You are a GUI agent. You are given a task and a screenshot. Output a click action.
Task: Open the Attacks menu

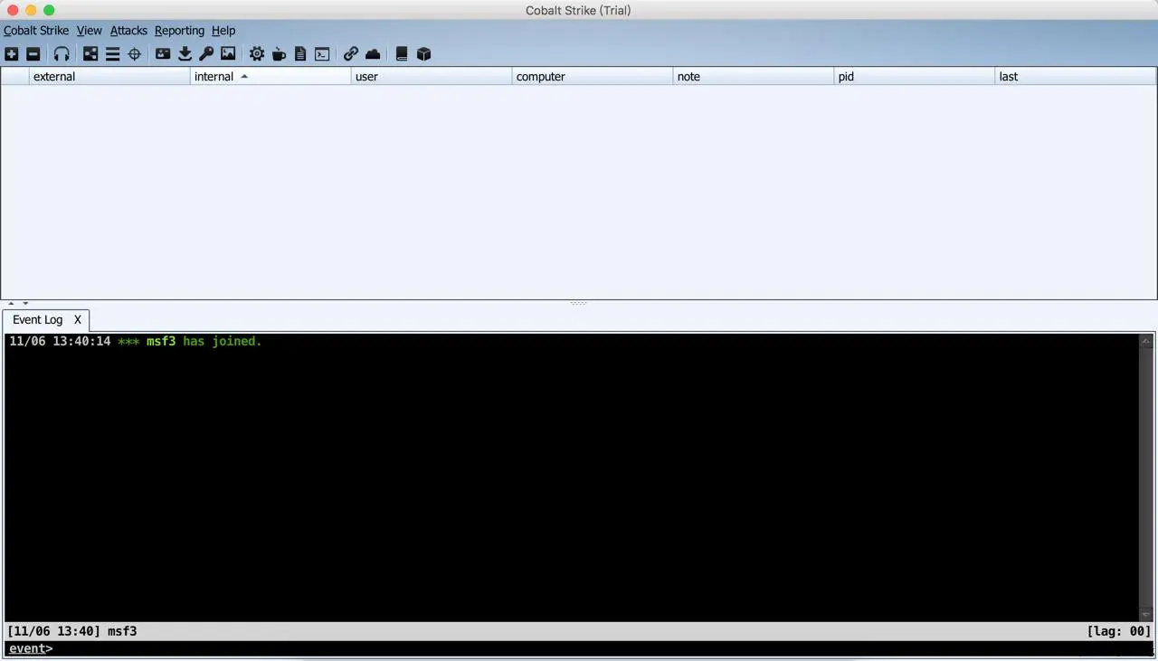pos(128,30)
